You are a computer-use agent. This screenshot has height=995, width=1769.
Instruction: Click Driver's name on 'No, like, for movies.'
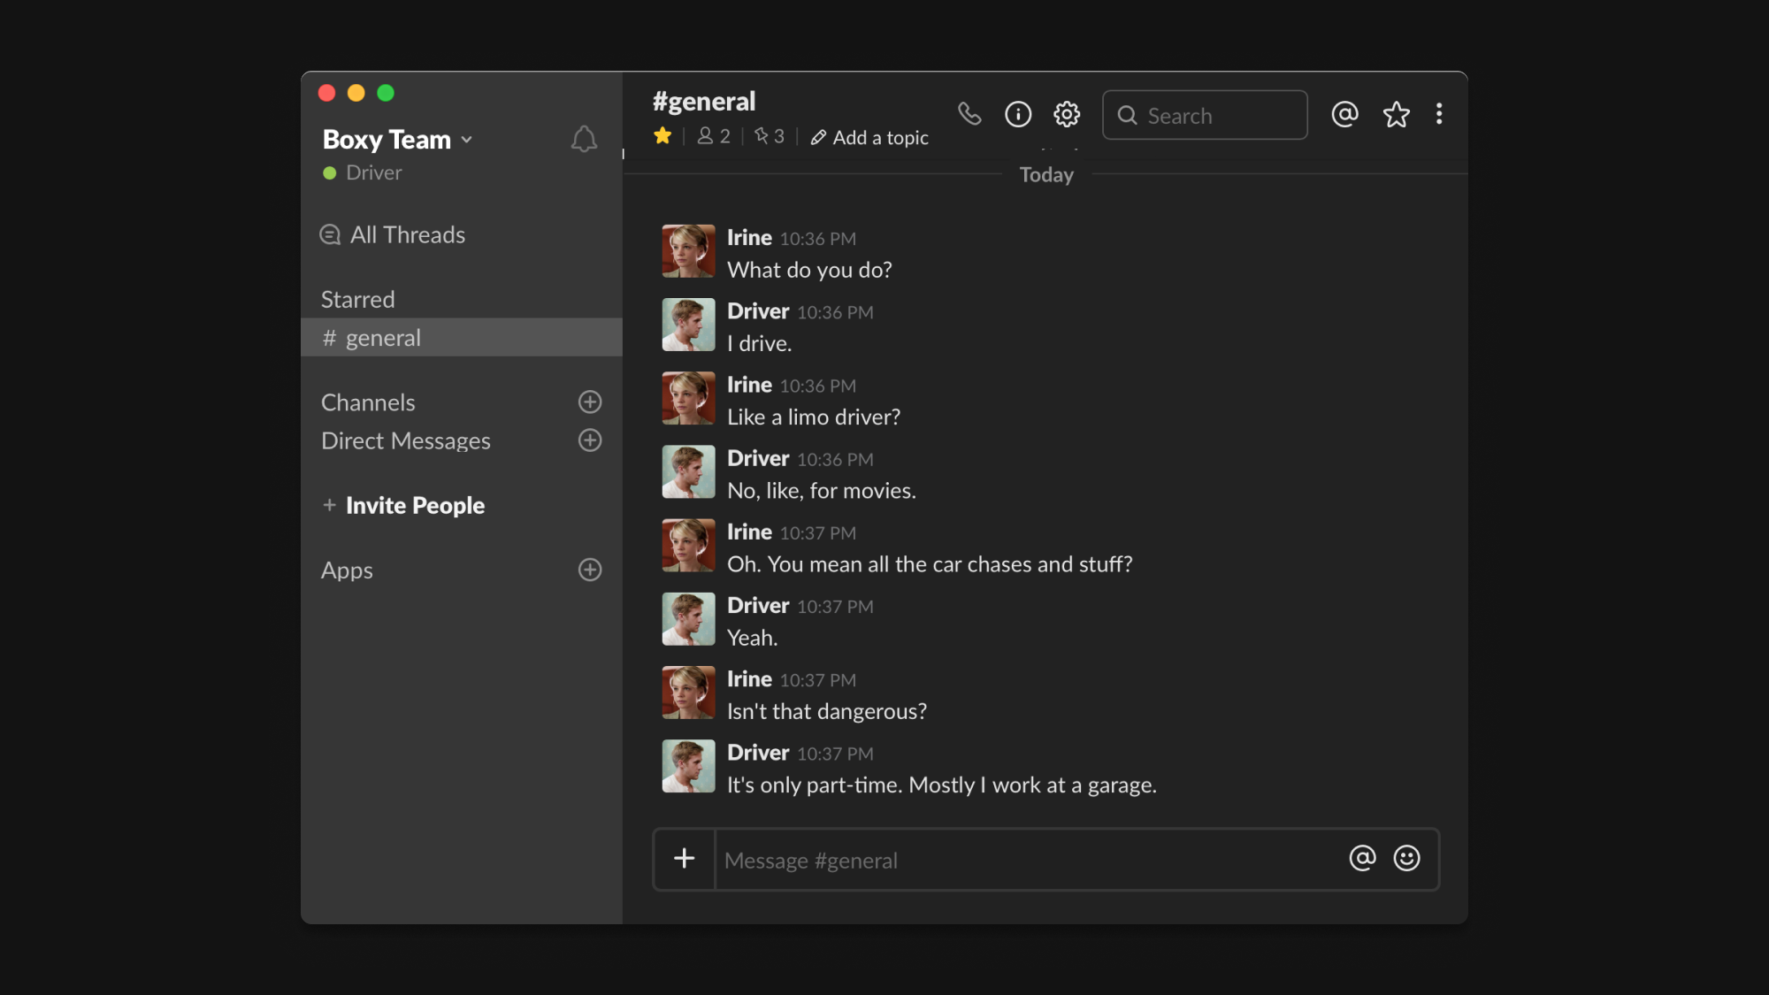[x=758, y=458]
